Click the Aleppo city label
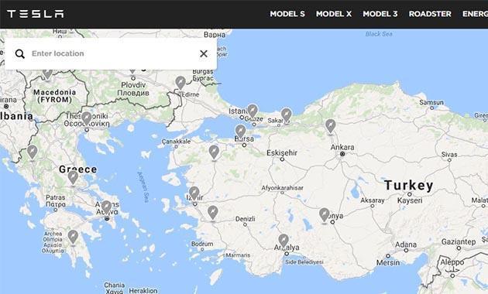 tap(452, 262)
